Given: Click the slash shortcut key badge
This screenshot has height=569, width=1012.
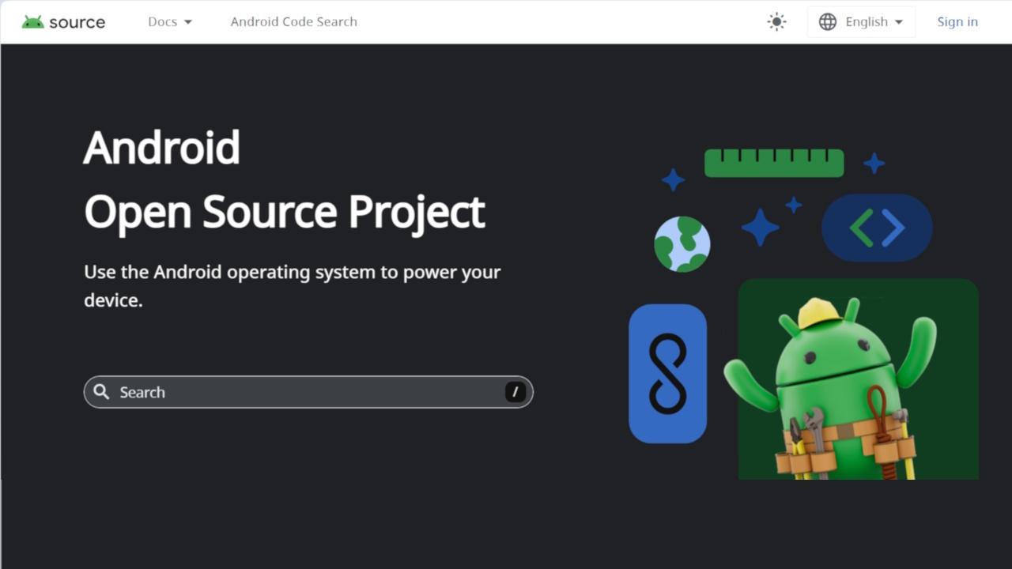Looking at the screenshot, I should [515, 392].
